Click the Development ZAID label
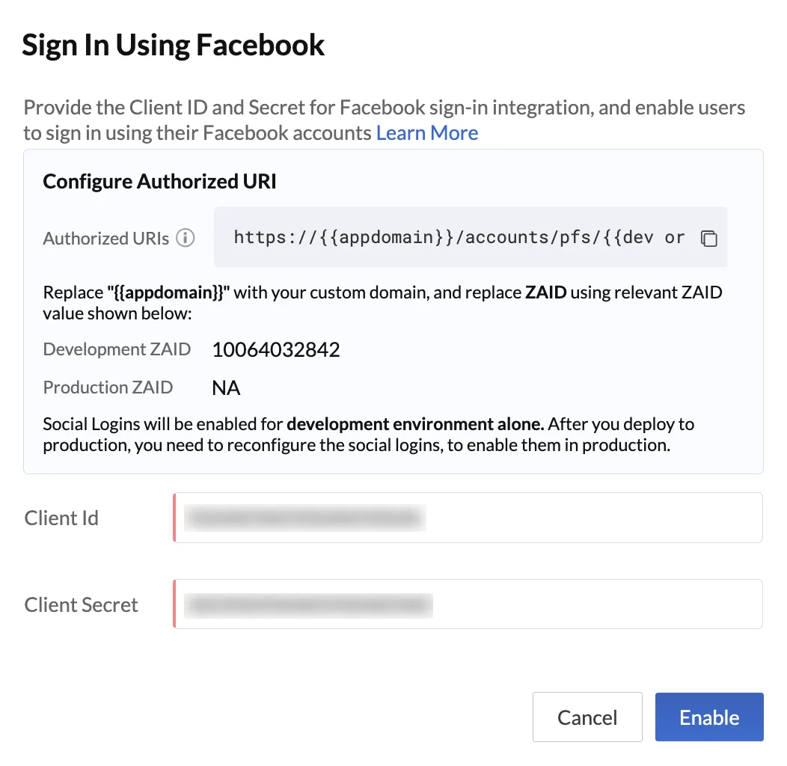Viewport: 787px width, 766px height. pyautogui.click(x=117, y=349)
